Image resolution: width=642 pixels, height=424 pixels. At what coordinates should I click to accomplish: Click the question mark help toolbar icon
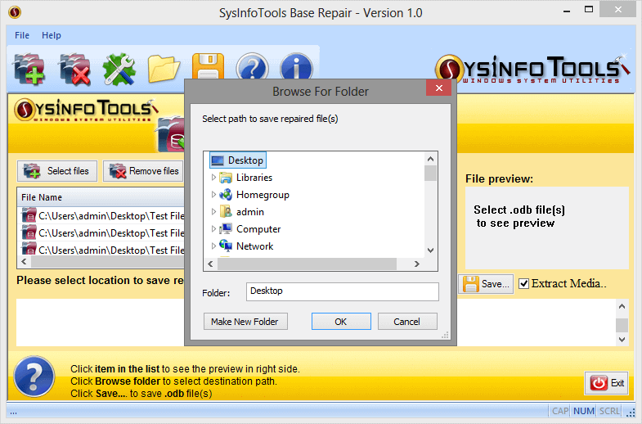click(253, 66)
